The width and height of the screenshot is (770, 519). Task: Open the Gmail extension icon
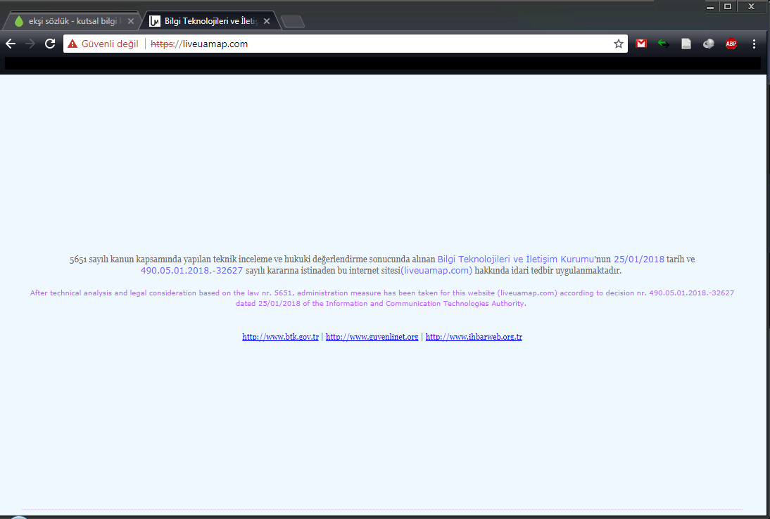641,44
